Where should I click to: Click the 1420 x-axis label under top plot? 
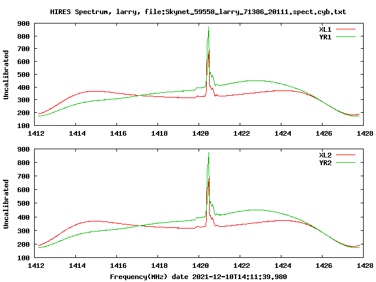click(200, 133)
